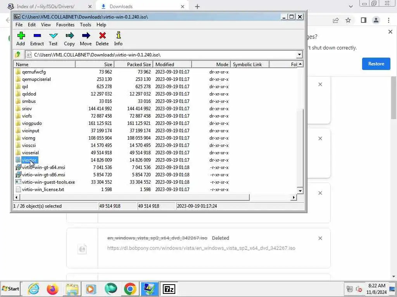Run the Test toolbar icon
The height and width of the screenshot is (297, 397).
click(x=53, y=39)
